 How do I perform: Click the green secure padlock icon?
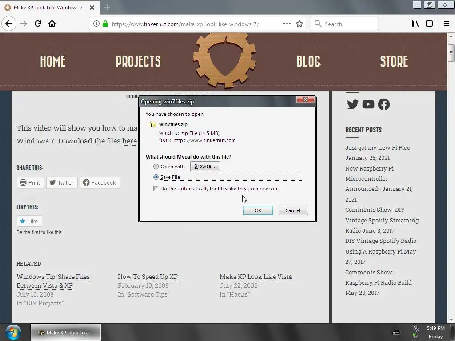tap(105, 24)
